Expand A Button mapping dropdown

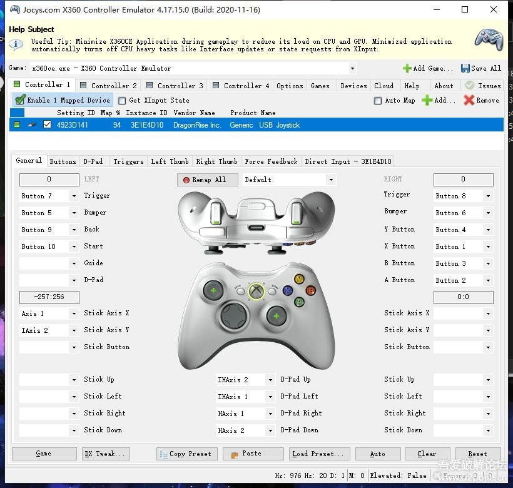488,280
